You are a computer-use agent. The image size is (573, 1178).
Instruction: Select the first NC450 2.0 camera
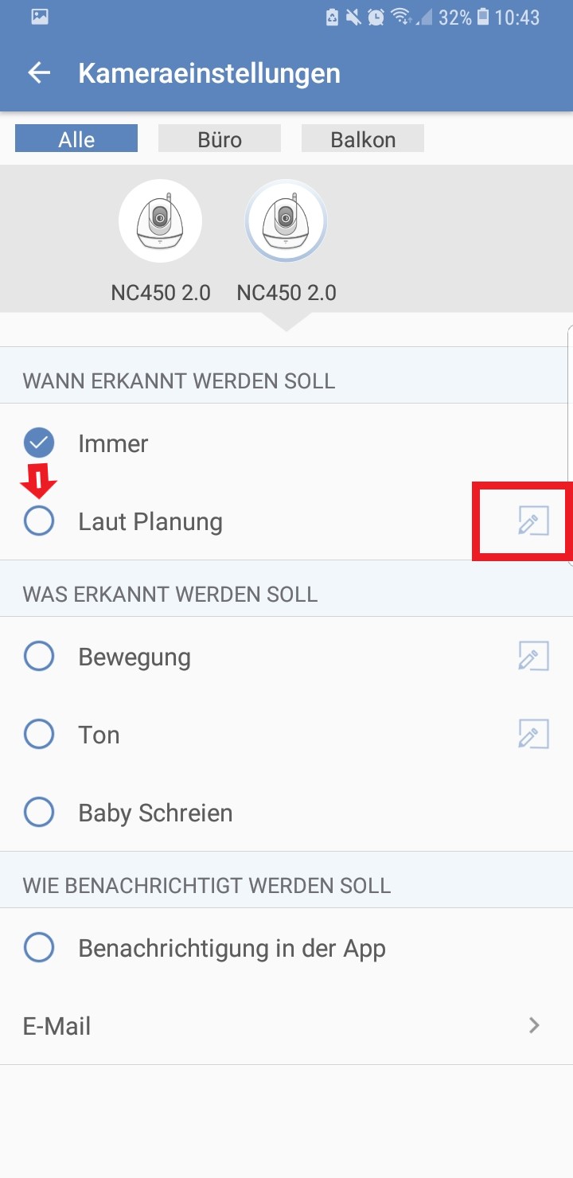pyautogui.click(x=160, y=221)
